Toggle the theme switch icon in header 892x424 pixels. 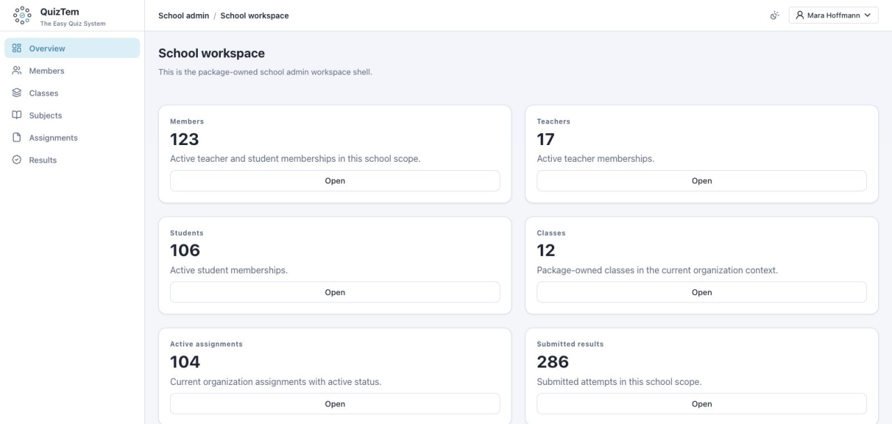(x=774, y=15)
